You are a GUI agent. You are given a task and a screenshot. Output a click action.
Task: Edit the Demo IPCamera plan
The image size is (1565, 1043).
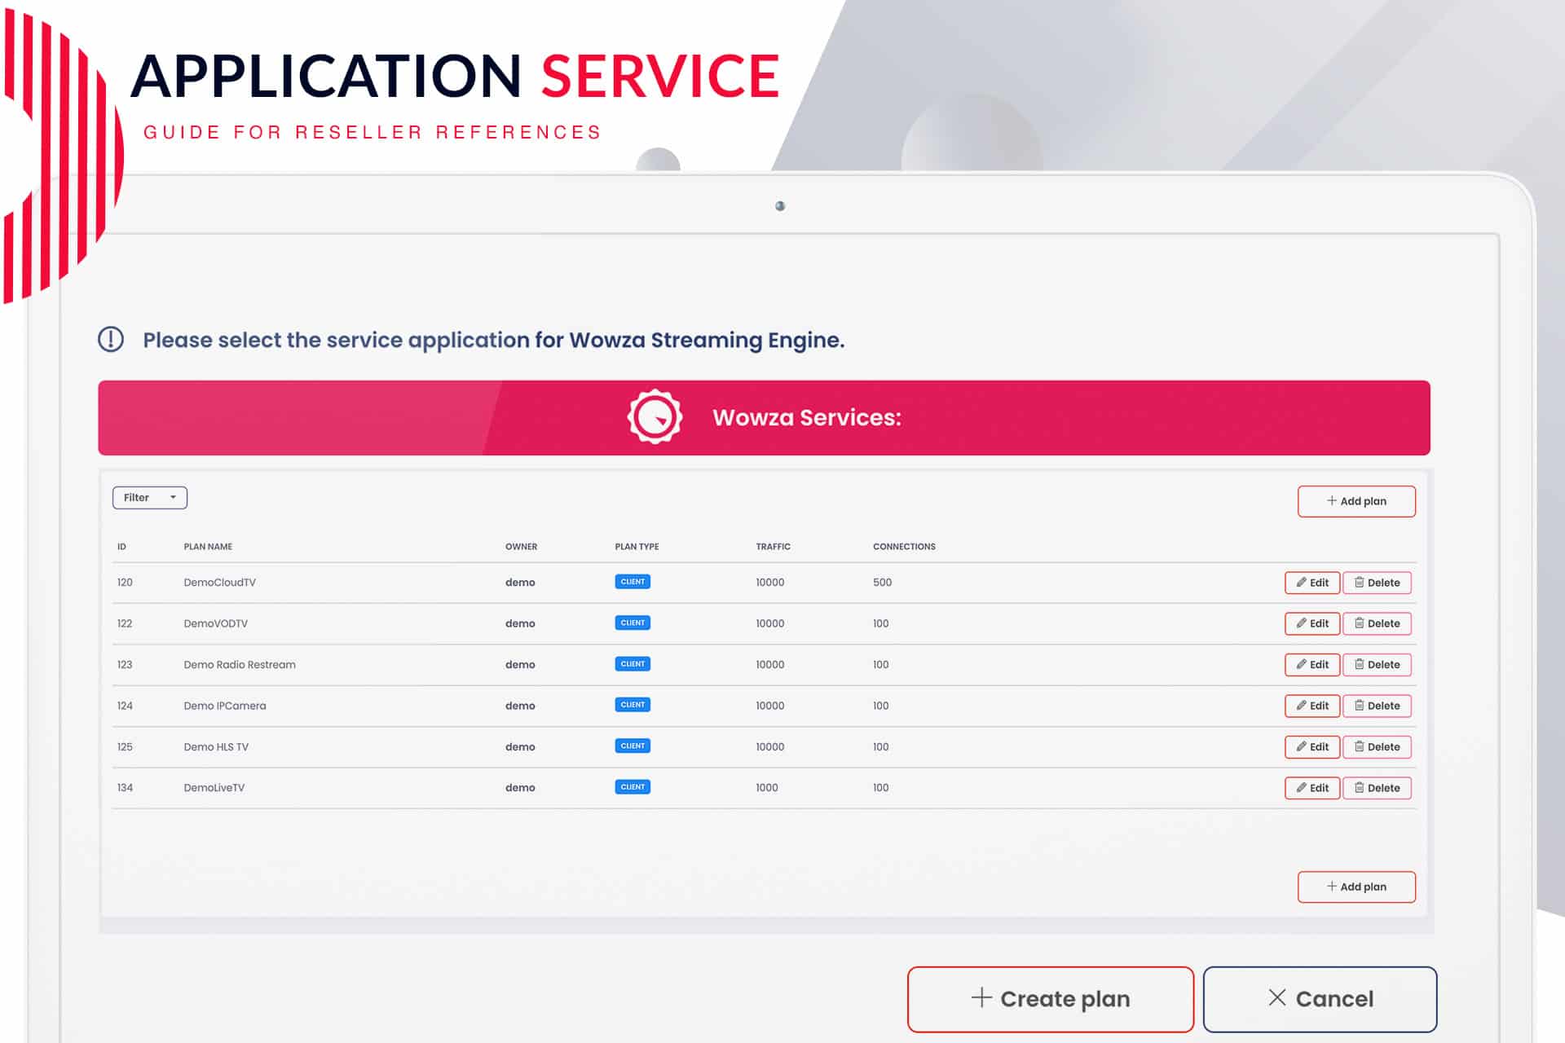tap(1312, 706)
